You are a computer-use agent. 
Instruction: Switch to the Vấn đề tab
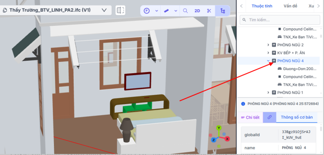pos(290,6)
